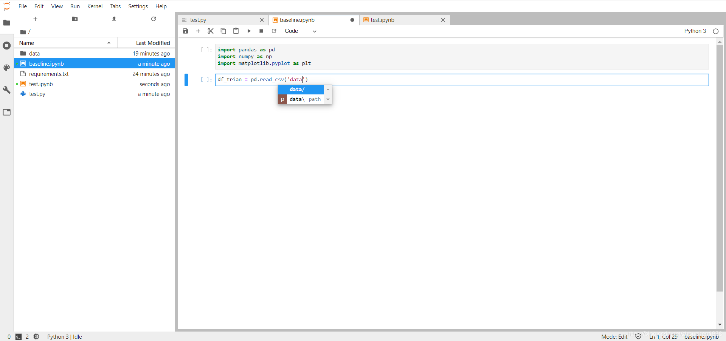Select the data/ completion suggestion
Viewport: 726px width, 341px height.
click(x=301, y=89)
